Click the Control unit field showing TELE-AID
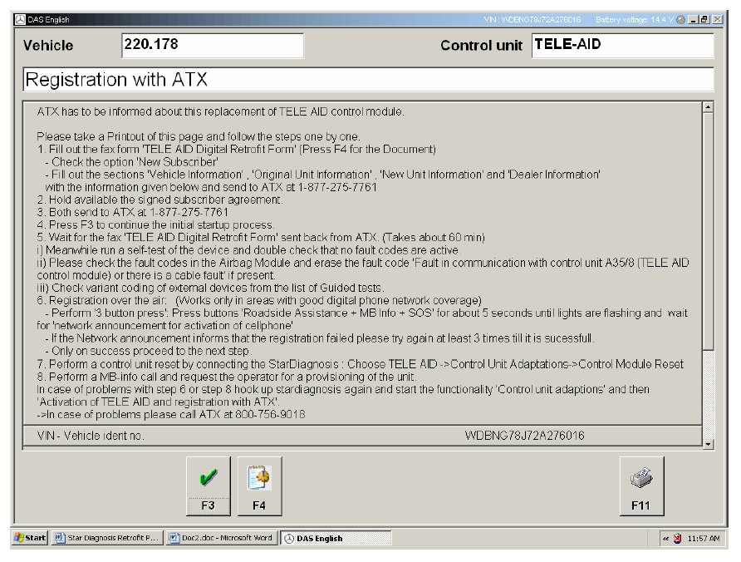 621,45
